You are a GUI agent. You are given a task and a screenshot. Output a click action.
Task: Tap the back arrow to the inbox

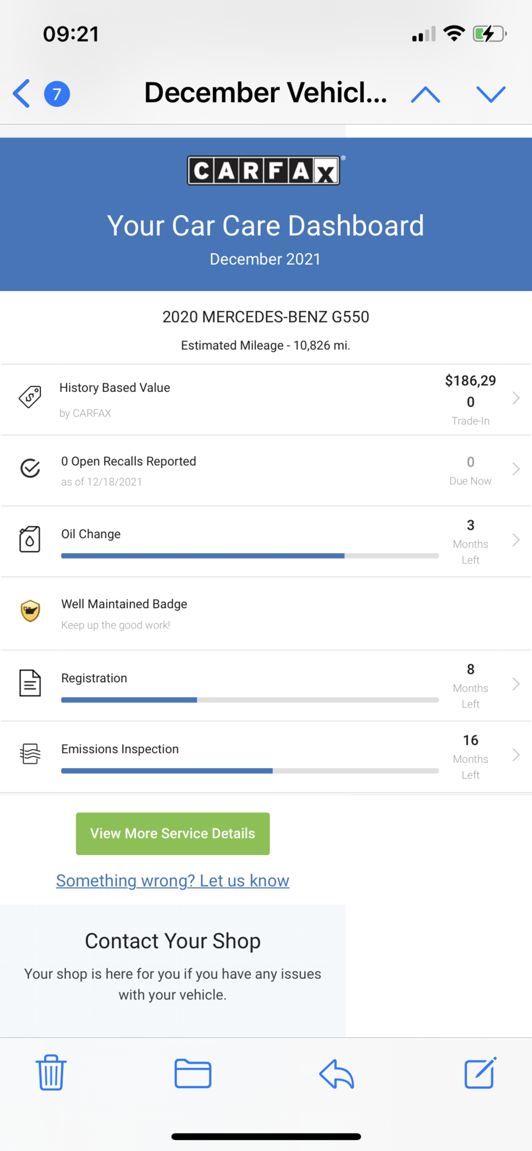pos(22,94)
